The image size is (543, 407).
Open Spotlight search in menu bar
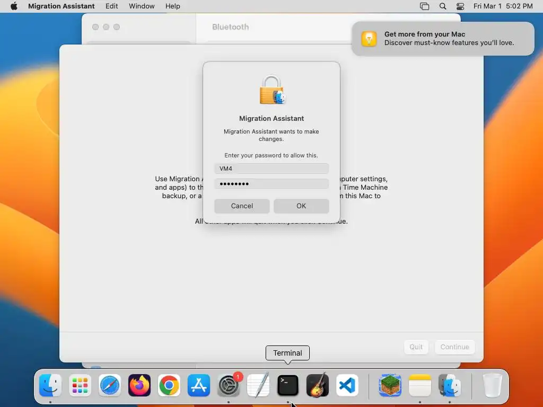443,6
